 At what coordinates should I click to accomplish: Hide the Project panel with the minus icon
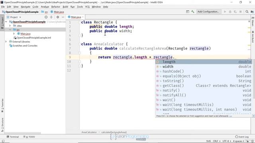click(x=63, y=17)
